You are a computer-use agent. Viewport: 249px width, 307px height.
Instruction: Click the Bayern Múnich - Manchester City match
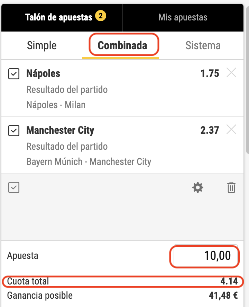[x=89, y=161]
